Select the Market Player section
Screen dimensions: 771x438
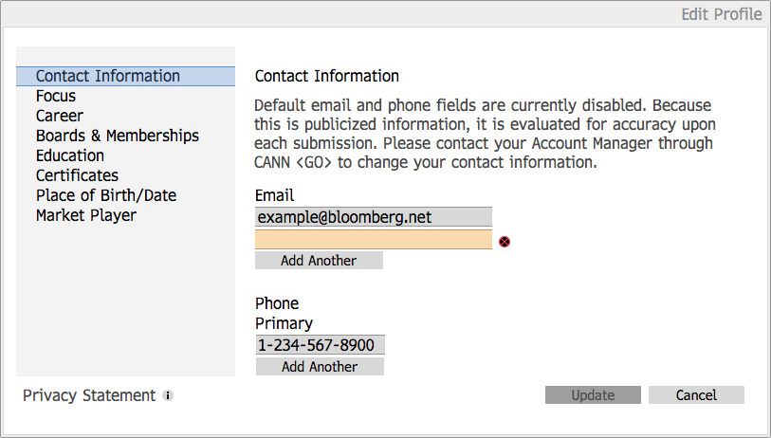(x=86, y=215)
